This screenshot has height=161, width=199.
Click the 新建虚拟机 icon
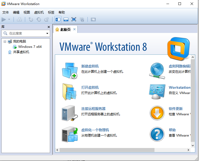[70, 71]
